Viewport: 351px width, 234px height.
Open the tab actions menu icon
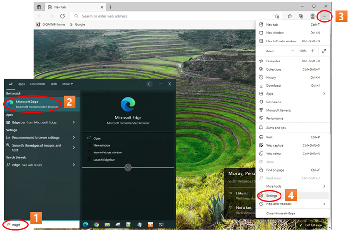click(39, 7)
